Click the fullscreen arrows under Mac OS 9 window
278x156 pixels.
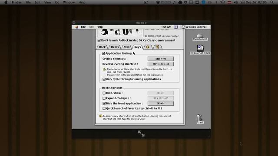pos(141,133)
